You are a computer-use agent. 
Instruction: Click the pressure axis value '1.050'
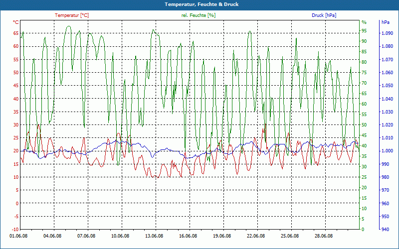pos(388,86)
